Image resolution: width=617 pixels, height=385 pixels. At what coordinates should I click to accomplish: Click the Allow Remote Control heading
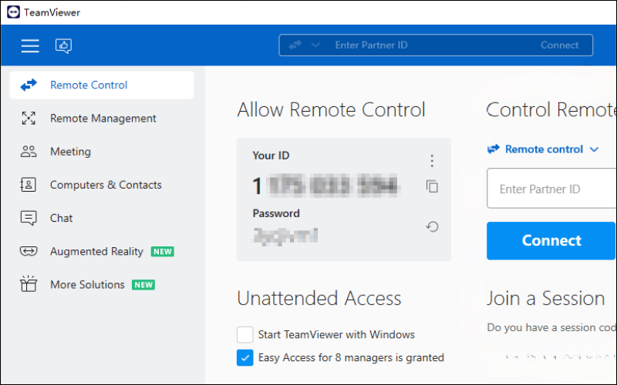tap(331, 109)
